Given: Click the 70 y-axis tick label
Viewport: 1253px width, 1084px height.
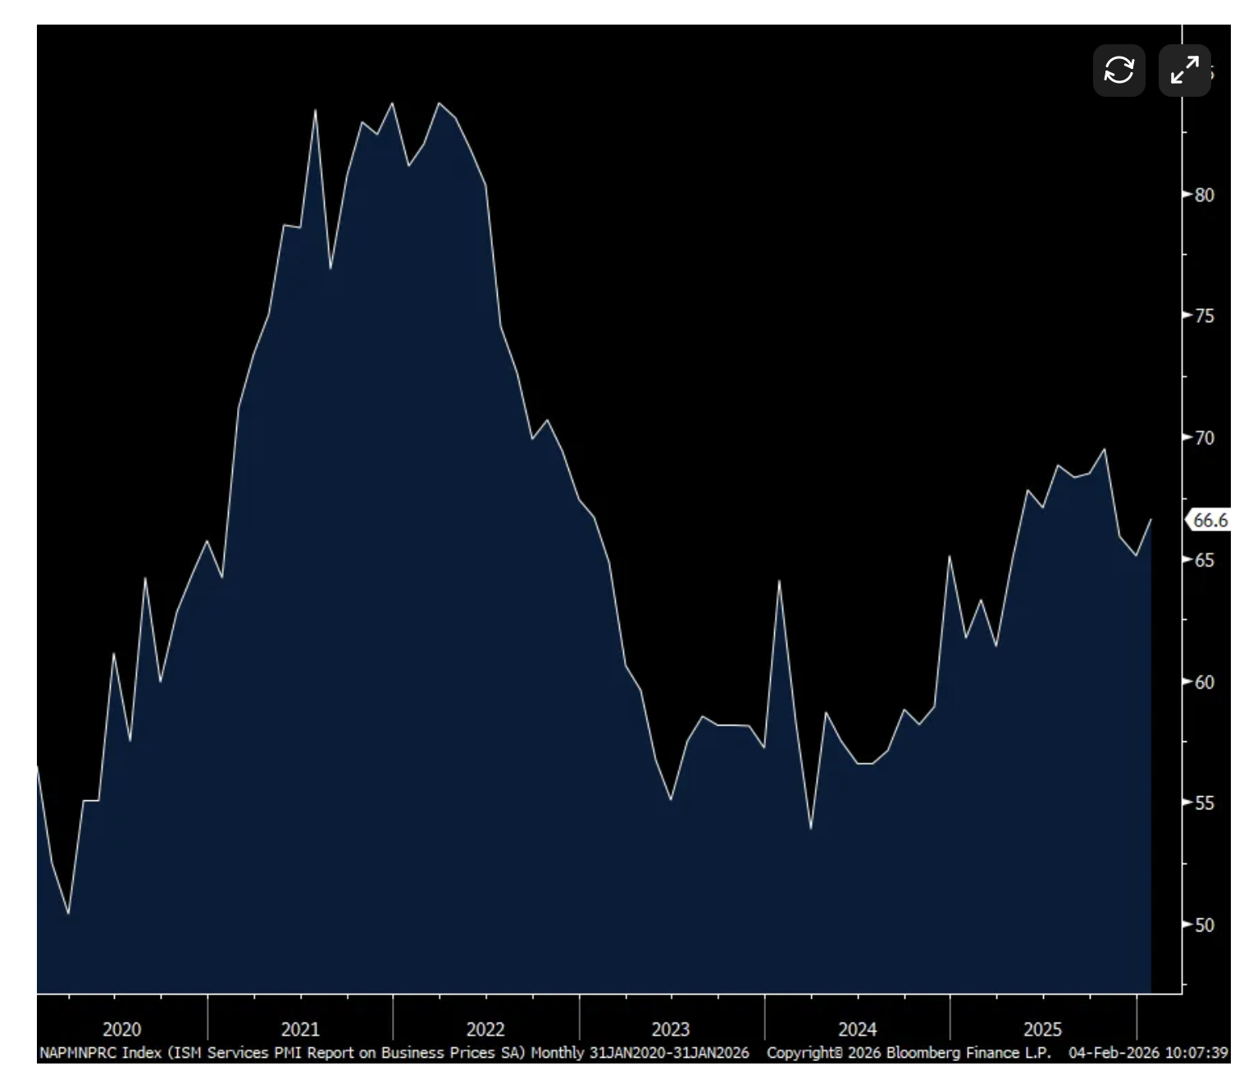Looking at the screenshot, I should click(1204, 438).
